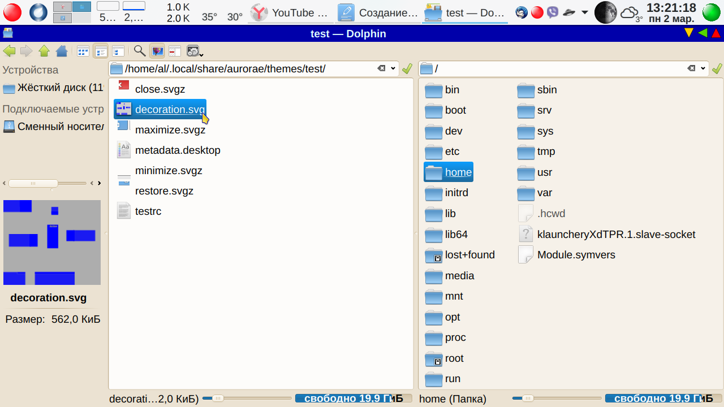Switch to Icons view mode

click(83, 51)
